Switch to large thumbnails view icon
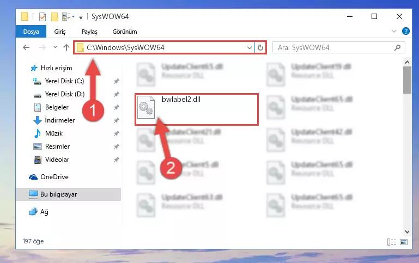 (x=404, y=242)
